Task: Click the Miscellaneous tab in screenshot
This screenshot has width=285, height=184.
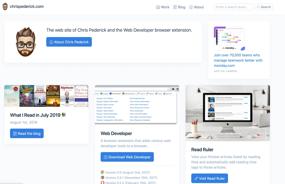Action: tap(129, 93)
